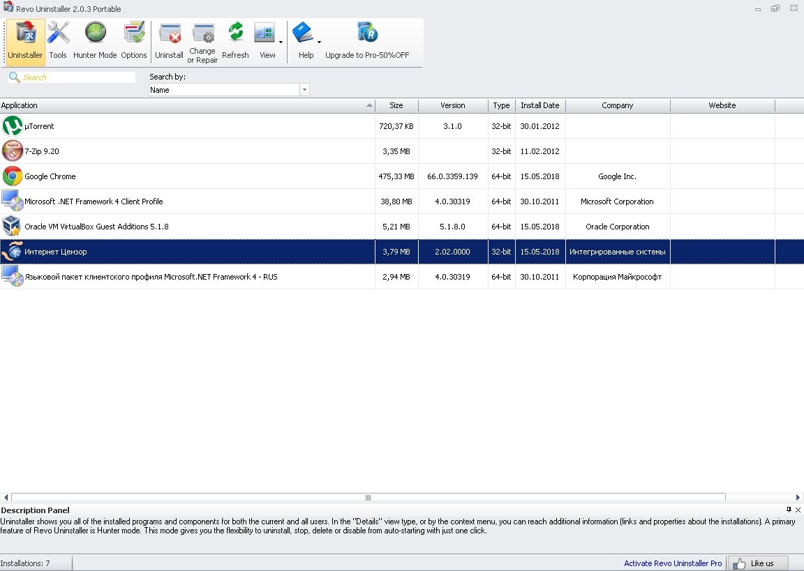
Task: Click company cell Интегрированные системы
Action: (618, 252)
